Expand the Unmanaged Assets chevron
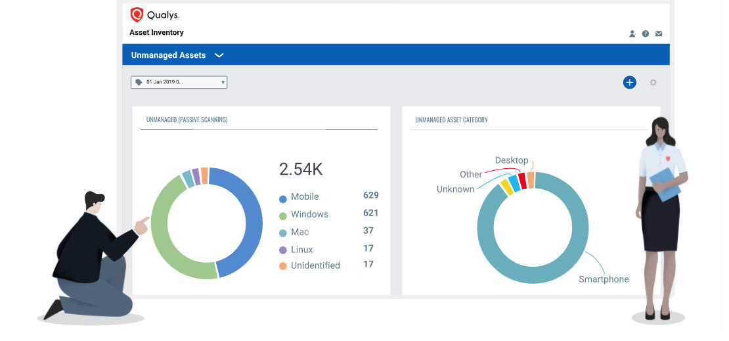The image size is (729, 341). (x=219, y=55)
